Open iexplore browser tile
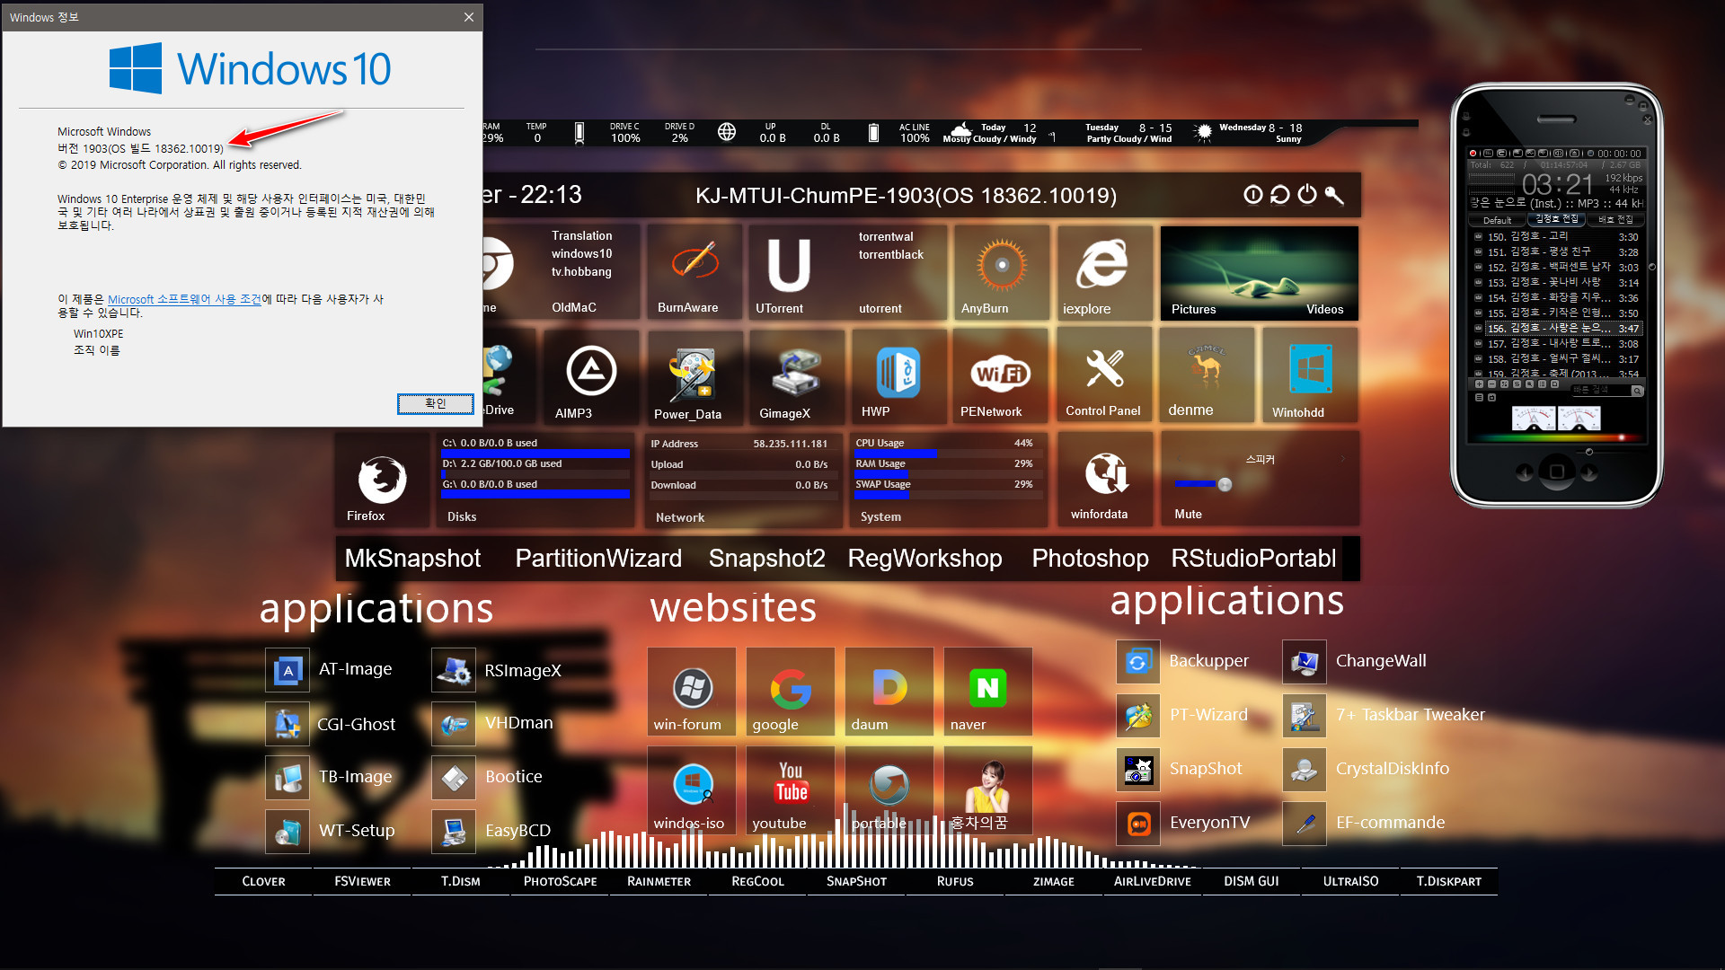 click(1104, 272)
